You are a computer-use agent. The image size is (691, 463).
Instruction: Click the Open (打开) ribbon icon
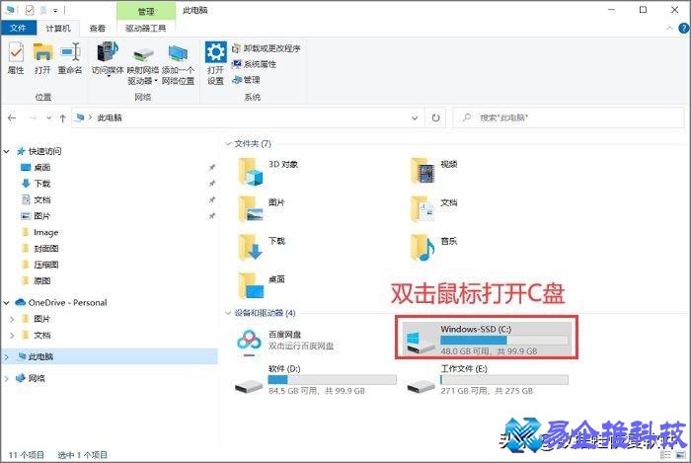pyautogui.click(x=42, y=58)
